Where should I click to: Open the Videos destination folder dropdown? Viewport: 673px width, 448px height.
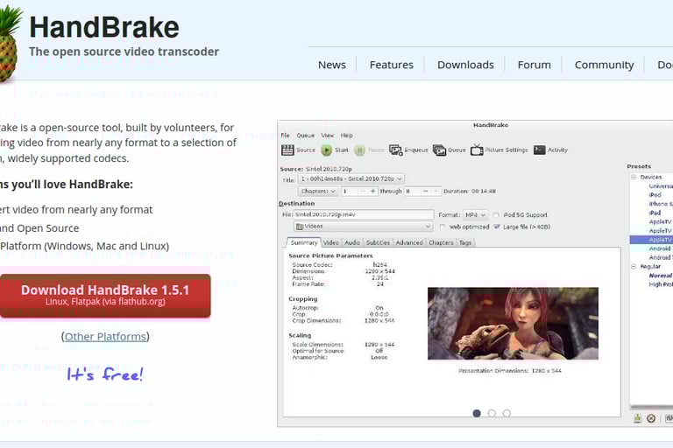tap(363, 227)
